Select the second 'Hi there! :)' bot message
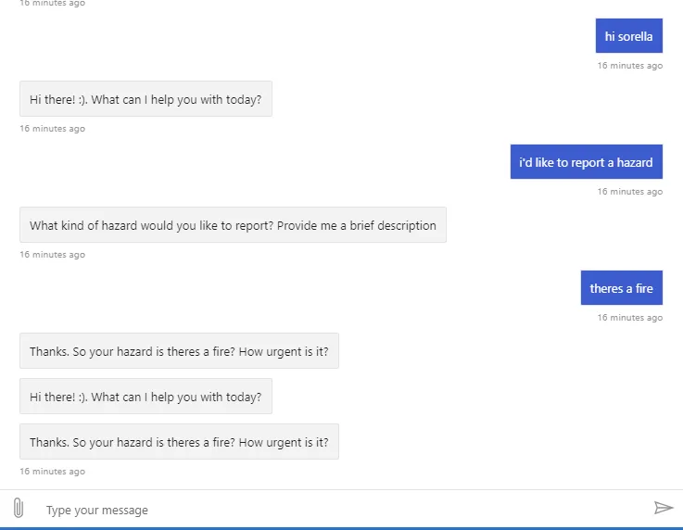The width and height of the screenshot is (683, 530). (145, 397)
